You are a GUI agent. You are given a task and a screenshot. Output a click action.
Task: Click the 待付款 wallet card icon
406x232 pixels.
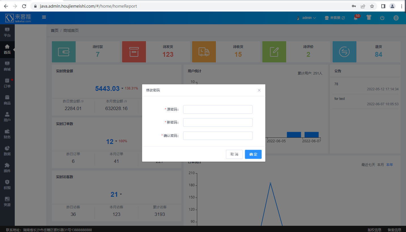tap(64, 52)
